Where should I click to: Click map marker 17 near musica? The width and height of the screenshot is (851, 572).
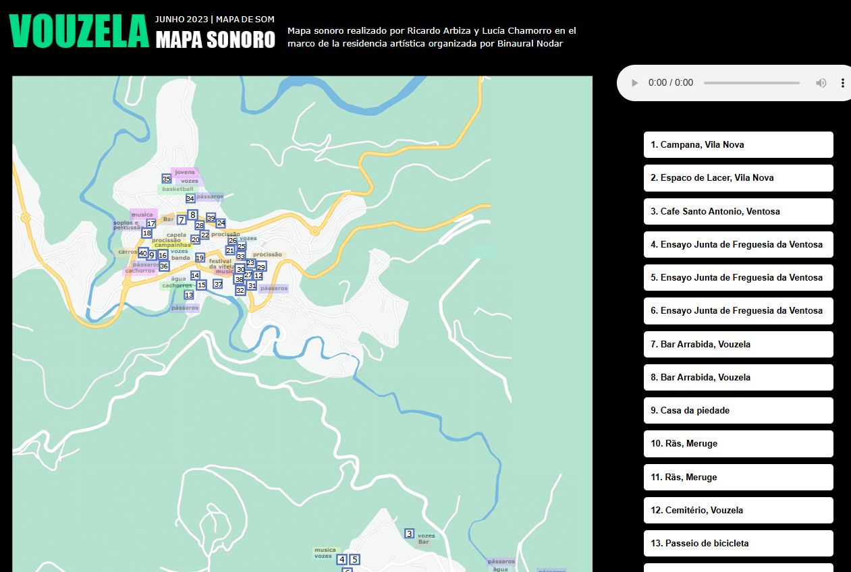pos(151,223)
